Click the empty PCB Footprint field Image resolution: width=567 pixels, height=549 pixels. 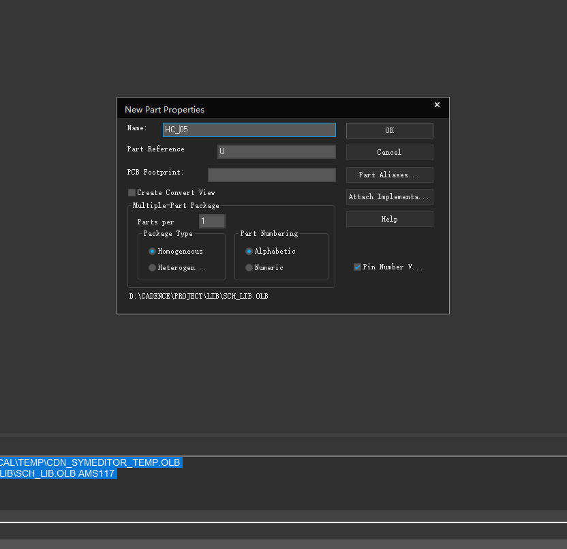point(271,175)
